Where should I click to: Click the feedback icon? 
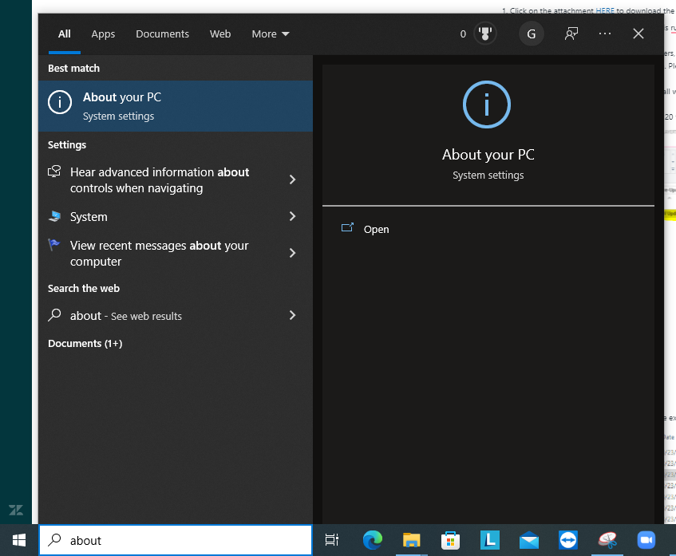[x=572, y=34]
